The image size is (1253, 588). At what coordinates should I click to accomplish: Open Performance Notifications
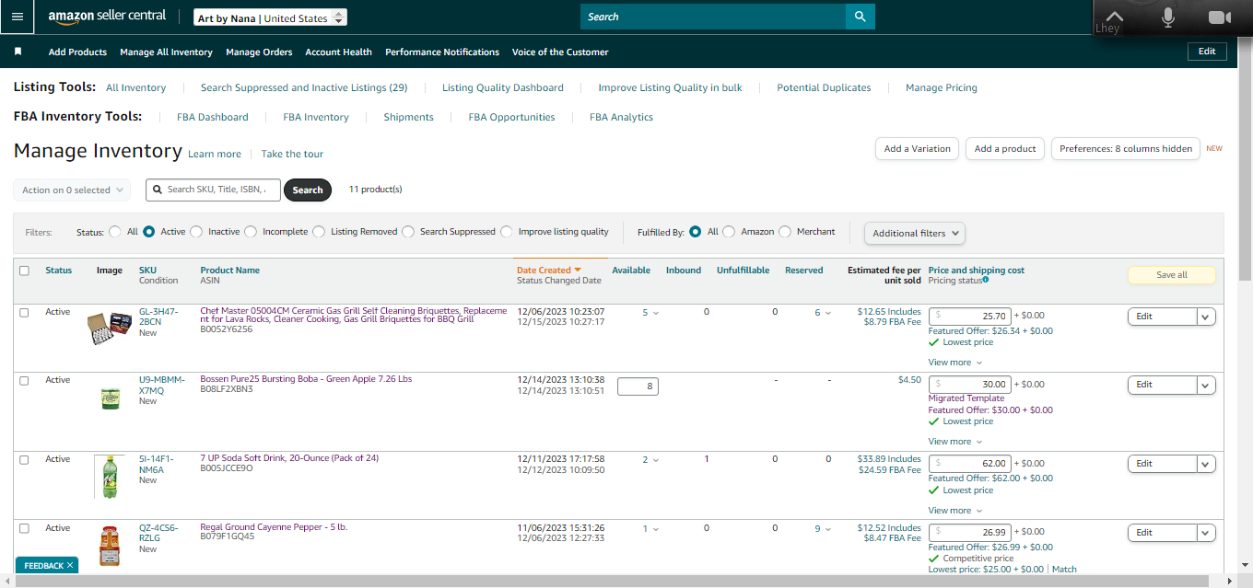point(442,52)
